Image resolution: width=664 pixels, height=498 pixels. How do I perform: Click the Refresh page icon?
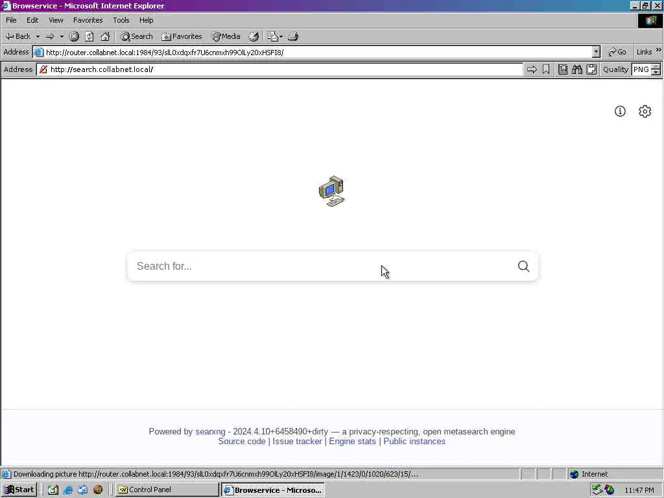click(x=89, y=36)
